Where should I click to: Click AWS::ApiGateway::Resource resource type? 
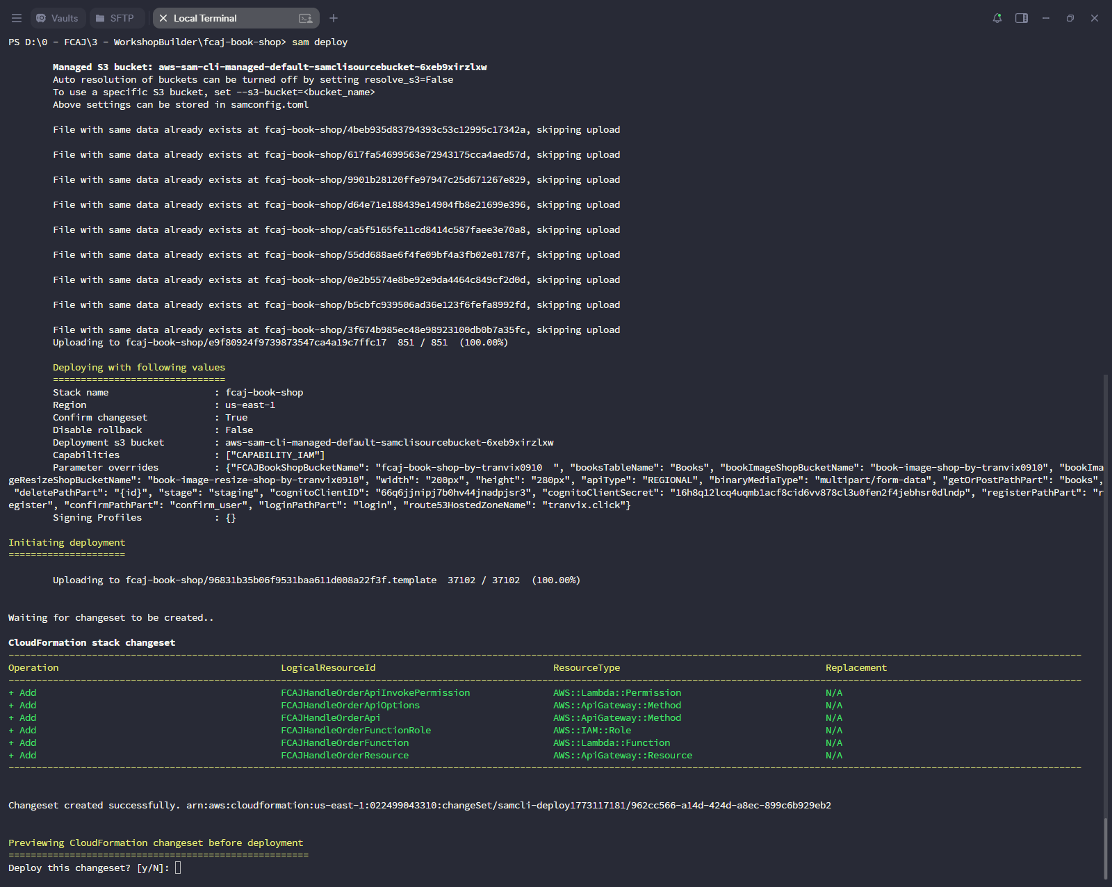(x=623, y=755)
